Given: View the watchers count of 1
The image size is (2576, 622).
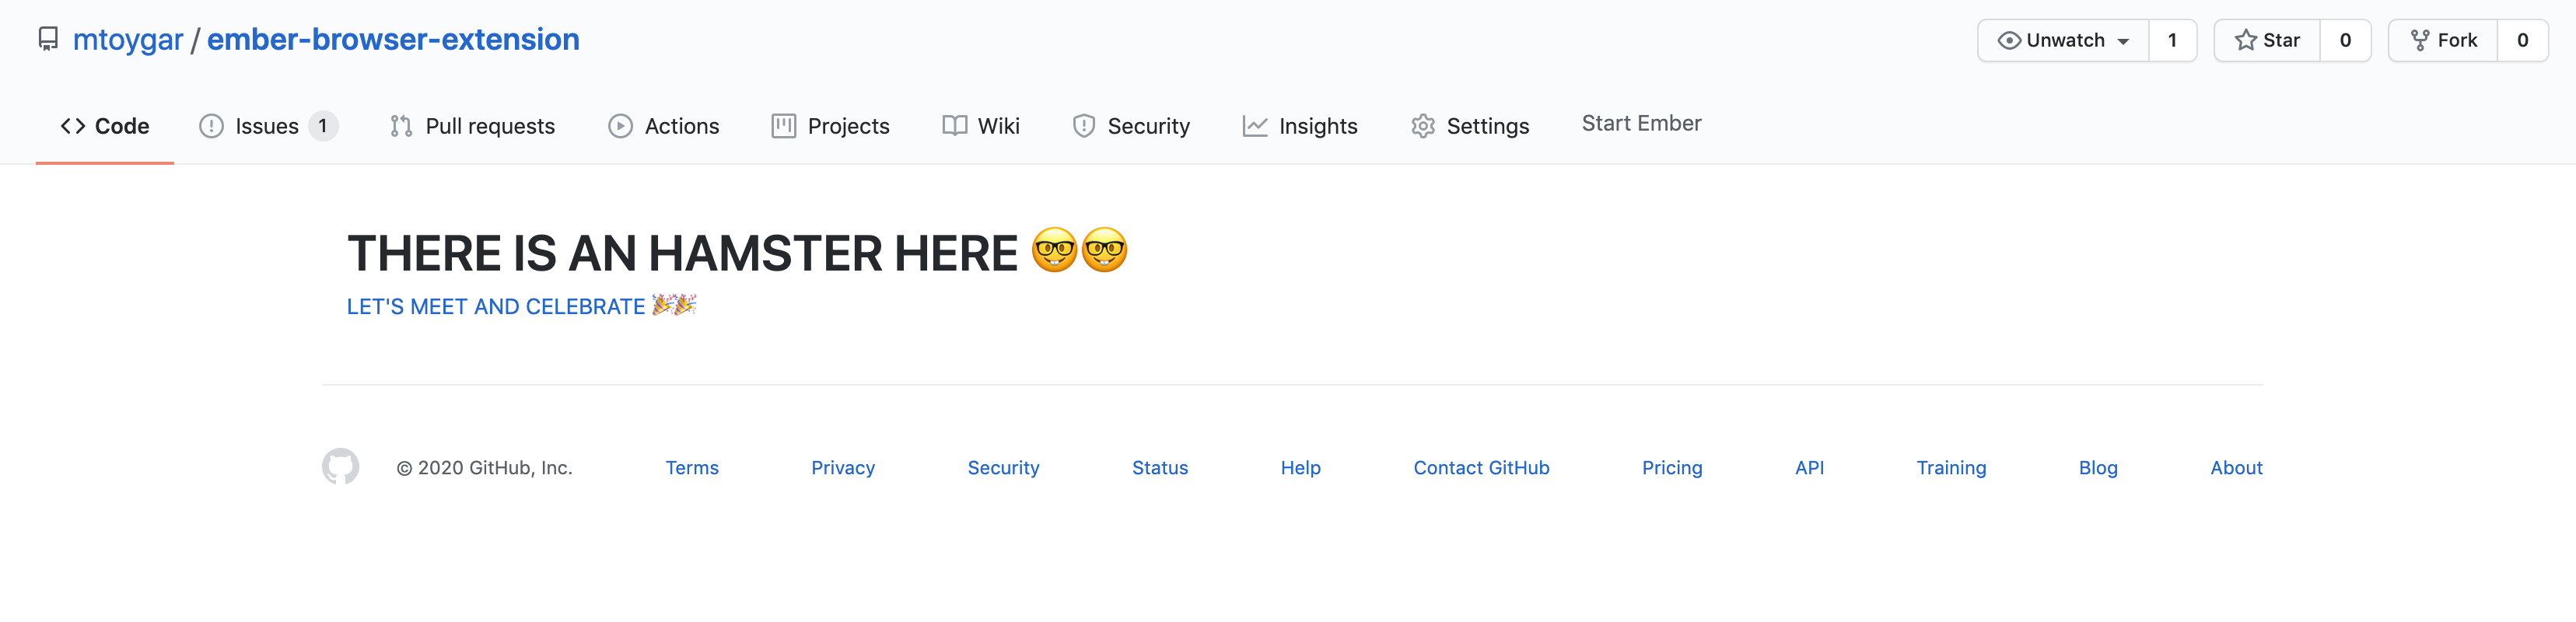Looking at the screenshot, I should pos(2172,40).
